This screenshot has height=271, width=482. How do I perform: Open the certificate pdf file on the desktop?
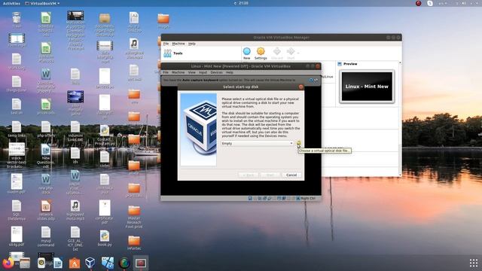[105, 212]
